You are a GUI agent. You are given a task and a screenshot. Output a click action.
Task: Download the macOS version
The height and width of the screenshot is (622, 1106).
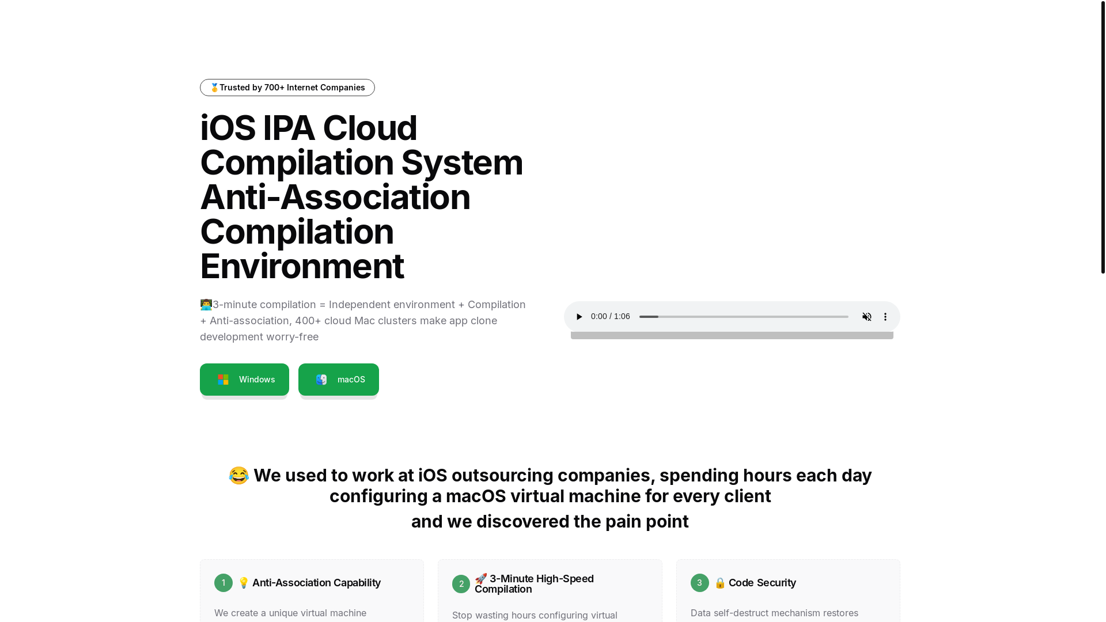(x=339, y=380)
